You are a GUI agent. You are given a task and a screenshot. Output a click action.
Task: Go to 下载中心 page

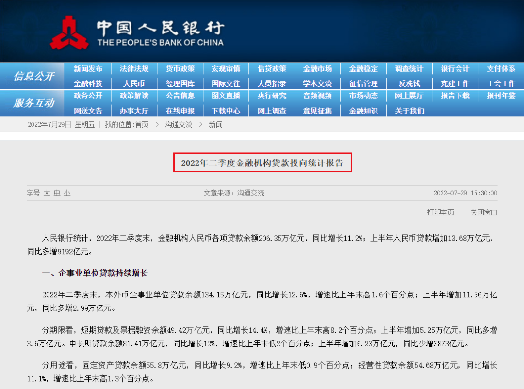click(x=226, y=111)
